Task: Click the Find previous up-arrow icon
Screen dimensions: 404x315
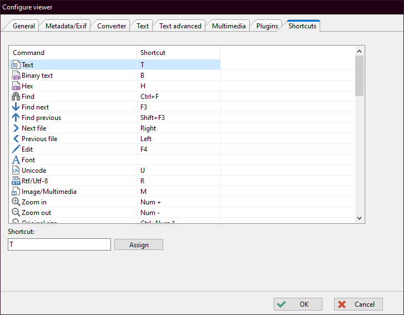Action: (x=16, y=118)
